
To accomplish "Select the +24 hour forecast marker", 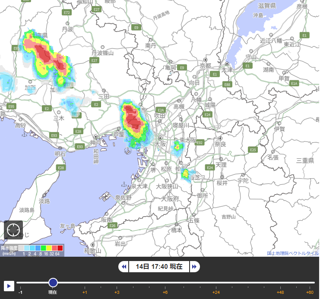I will 216,292.
